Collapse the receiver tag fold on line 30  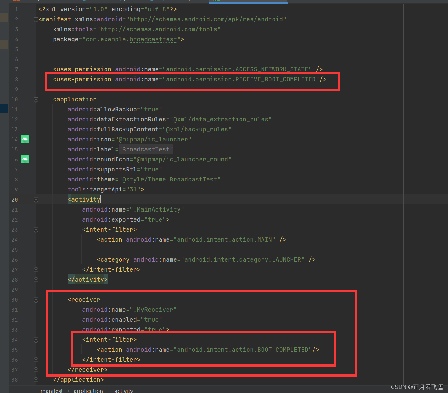(x=36, y=300)
